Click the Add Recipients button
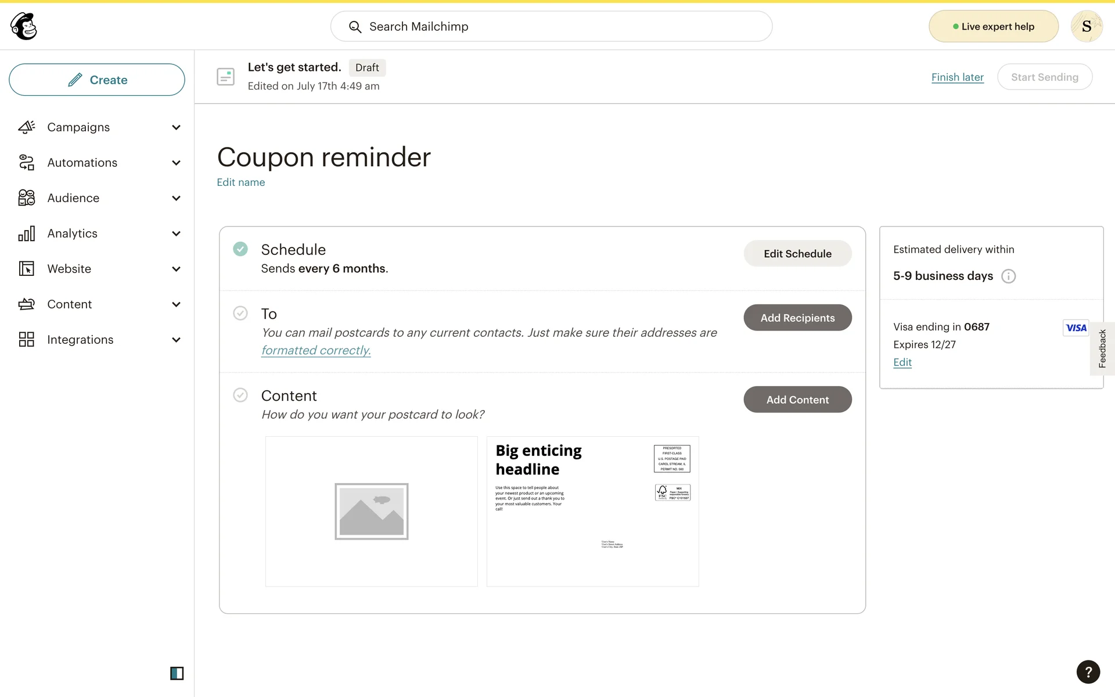1115x697 pixels. (x=797, y=318)
